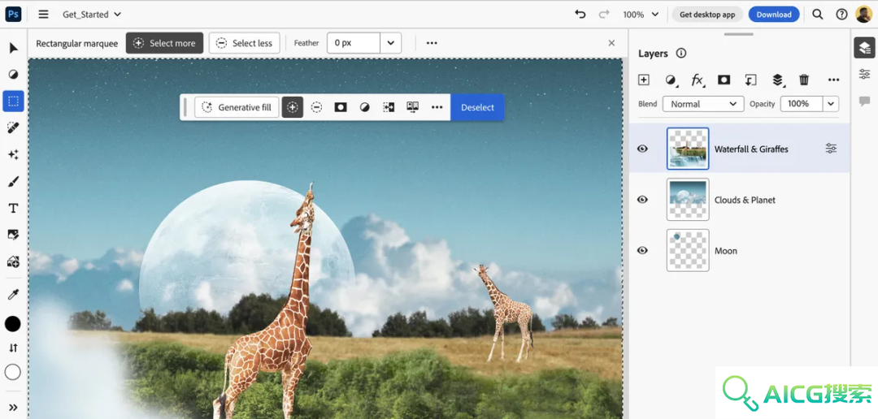The width and height of the screenshot is (878, 419).
Task: Click the floating taskbar grip handle
Action: 185,107
